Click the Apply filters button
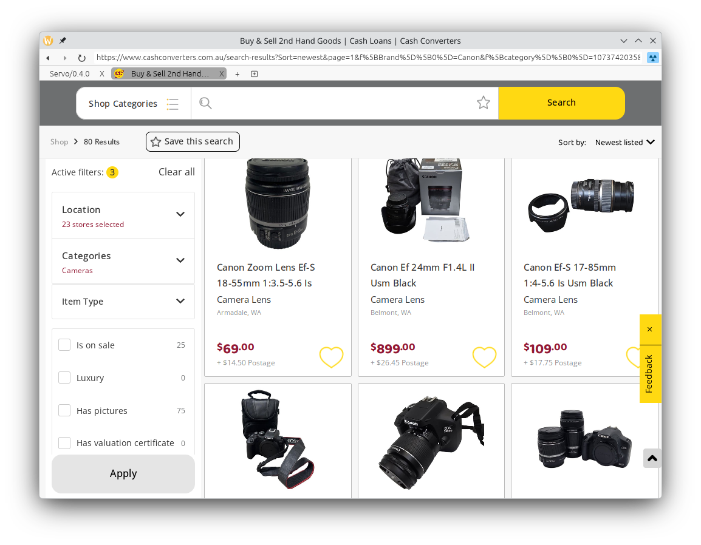Image resolution: width=701 pixels, height=545 pixels. tap(123, 473)
